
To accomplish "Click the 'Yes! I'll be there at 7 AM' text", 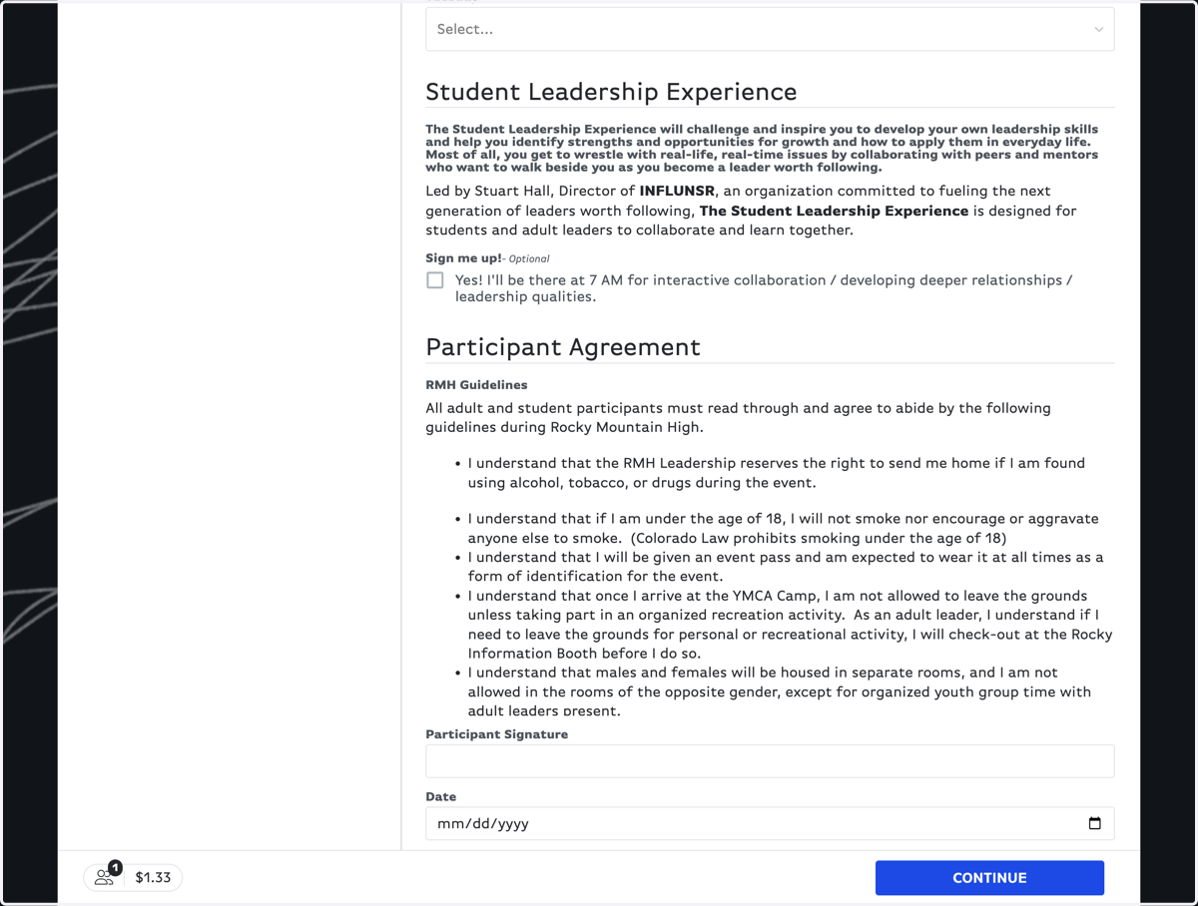I will click(x=764, y=288).
